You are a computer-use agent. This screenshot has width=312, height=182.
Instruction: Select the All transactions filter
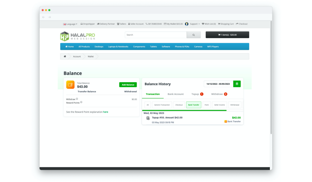pyautogui.click(x=148, y=105)
